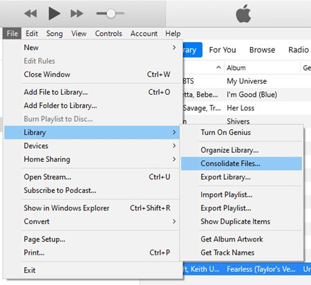Select Get Track Names

tap(241, 252)
